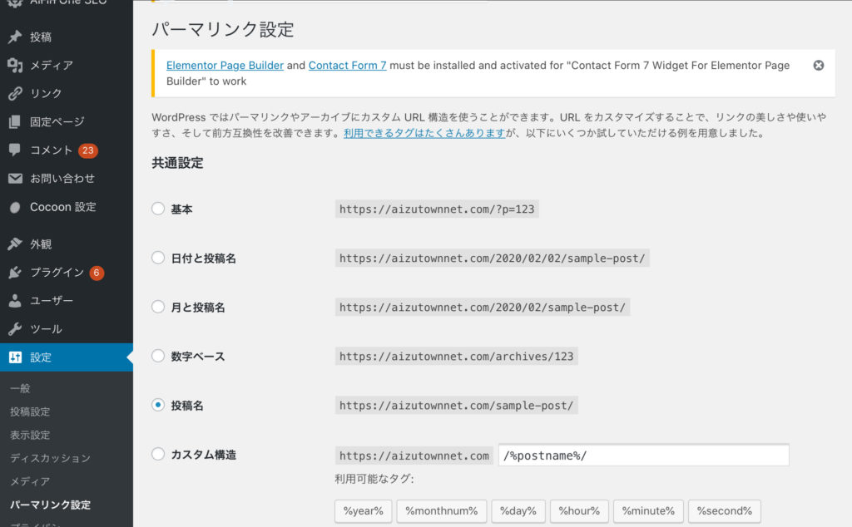Go to 一般 settings submenu
This screenshot has height=527, width=852.
click(20, 388)
